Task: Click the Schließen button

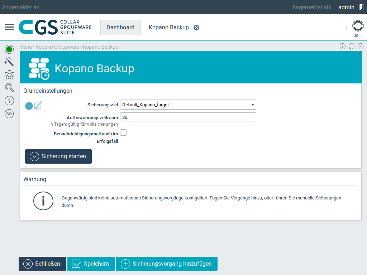Action: [42, 264]
